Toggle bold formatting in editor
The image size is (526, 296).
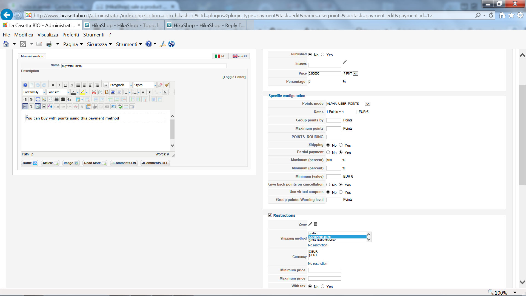tap(53, 85)
